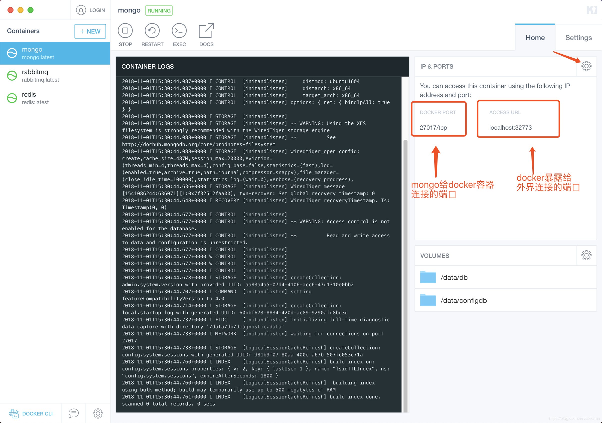The image size is (602, 423).
Task: Click the user avatar LOGIN icon
Action: (x=81, y=10)
